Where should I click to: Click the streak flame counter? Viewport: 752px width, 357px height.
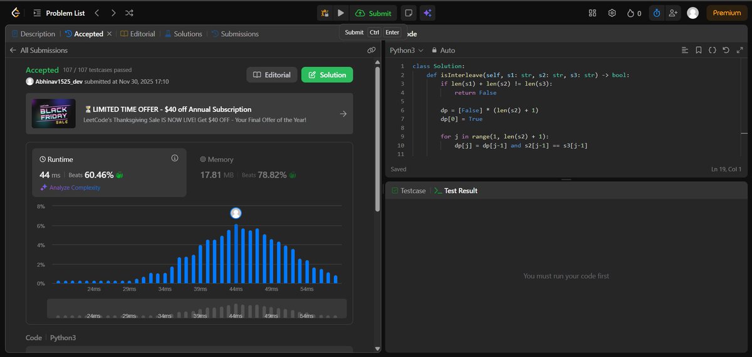pyautogui.click(x=634, y=13)
